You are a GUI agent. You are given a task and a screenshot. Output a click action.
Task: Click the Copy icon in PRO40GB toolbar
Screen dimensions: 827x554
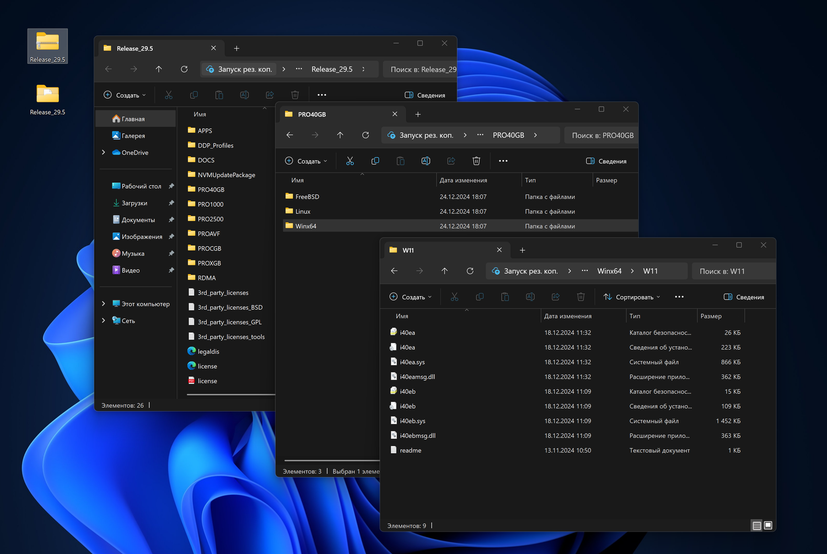pyautogui.click(x=375, y=161)
